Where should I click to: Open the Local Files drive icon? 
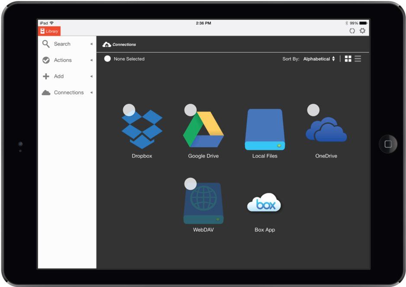click(265, 129)
